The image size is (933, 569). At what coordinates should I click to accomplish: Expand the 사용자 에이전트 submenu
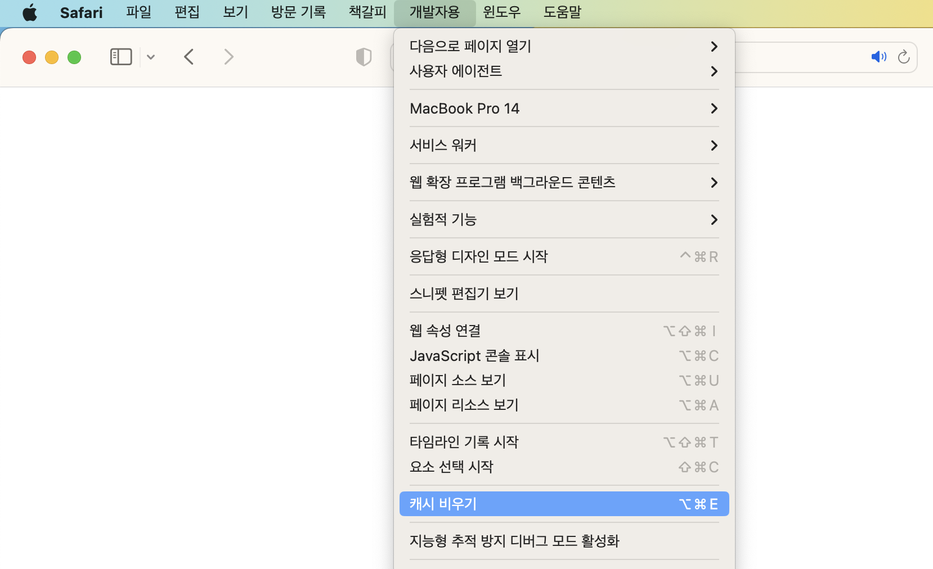(x=564, y=71)
